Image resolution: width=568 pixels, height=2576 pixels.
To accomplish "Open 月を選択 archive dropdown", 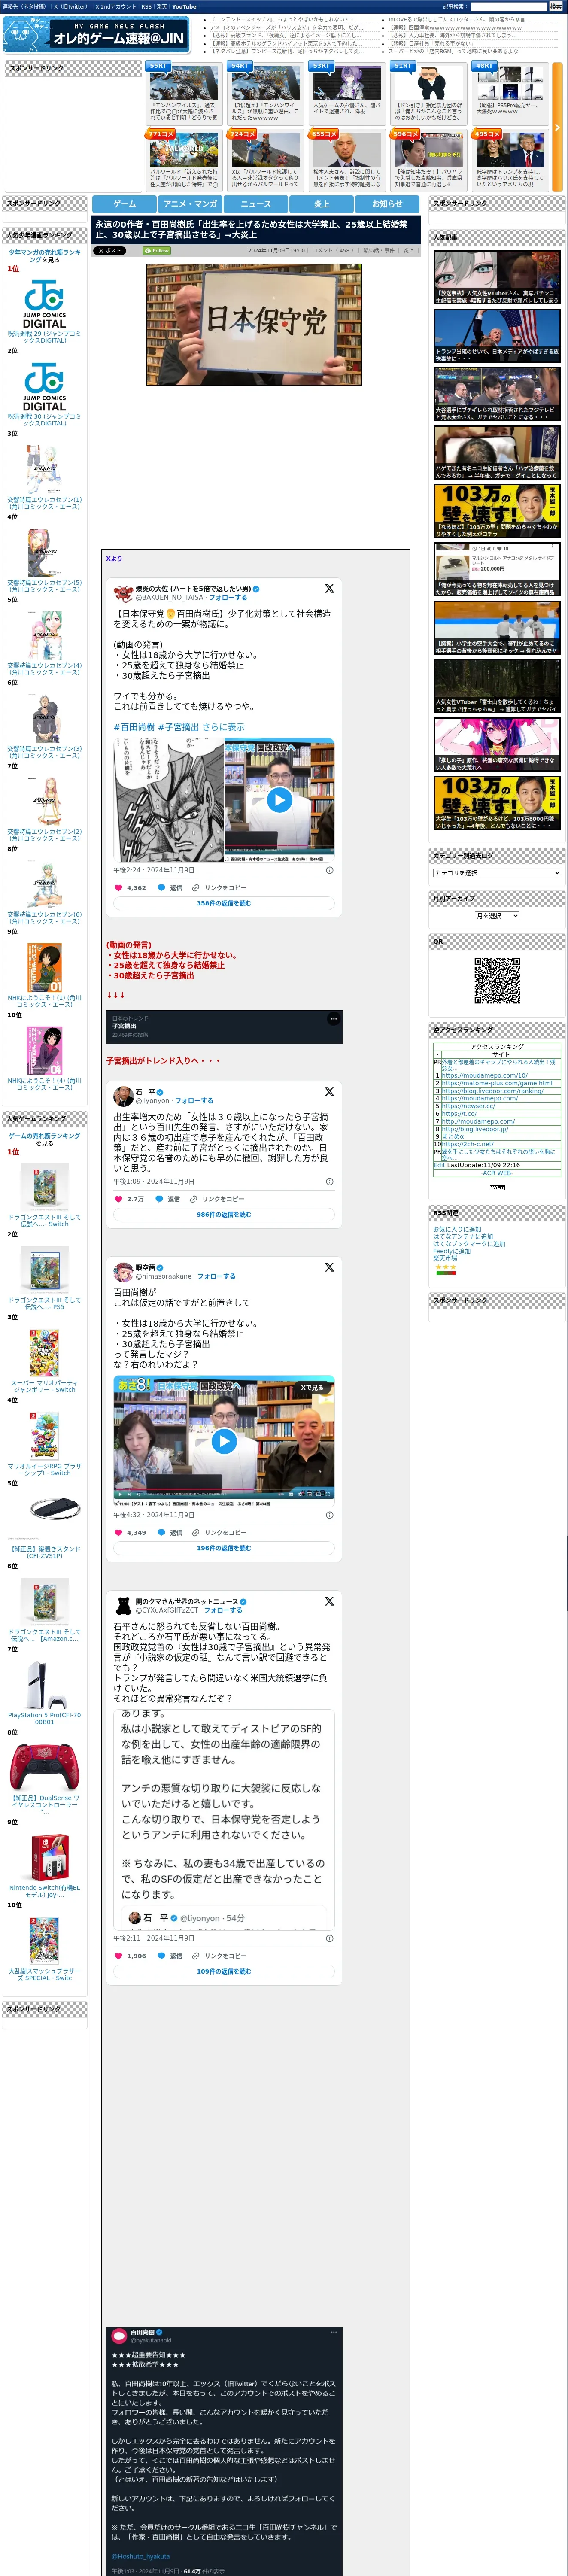I will (497, 916).
